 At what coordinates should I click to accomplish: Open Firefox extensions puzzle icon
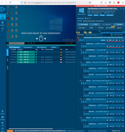click(114, 3)
